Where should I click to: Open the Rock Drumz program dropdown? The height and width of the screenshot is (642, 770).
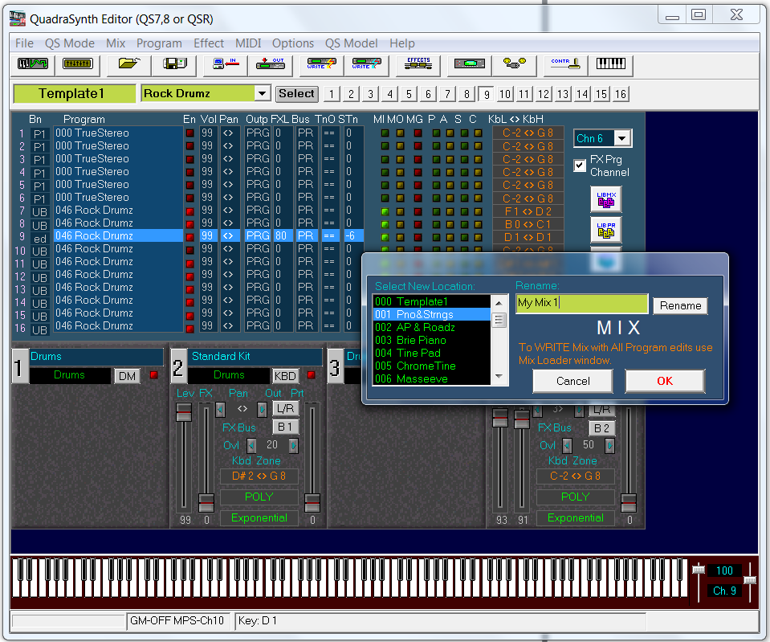pyautogui.click(x=262, y=94)
